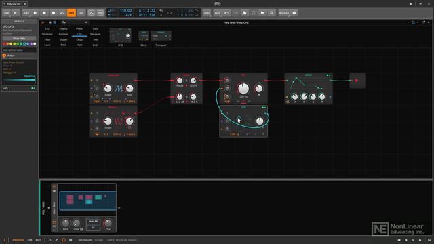Pick the red color swatch in the inspector

[x=4, y=43]
